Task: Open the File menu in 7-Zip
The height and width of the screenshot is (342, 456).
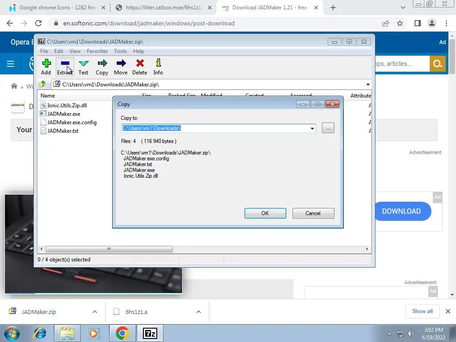Action: (44, 51)
